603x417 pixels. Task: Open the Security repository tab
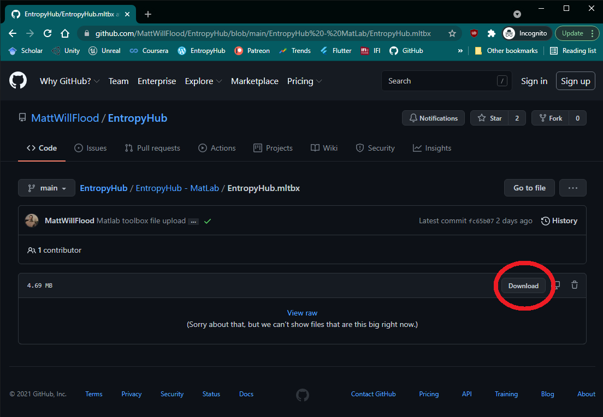click(x=375, y=148)
